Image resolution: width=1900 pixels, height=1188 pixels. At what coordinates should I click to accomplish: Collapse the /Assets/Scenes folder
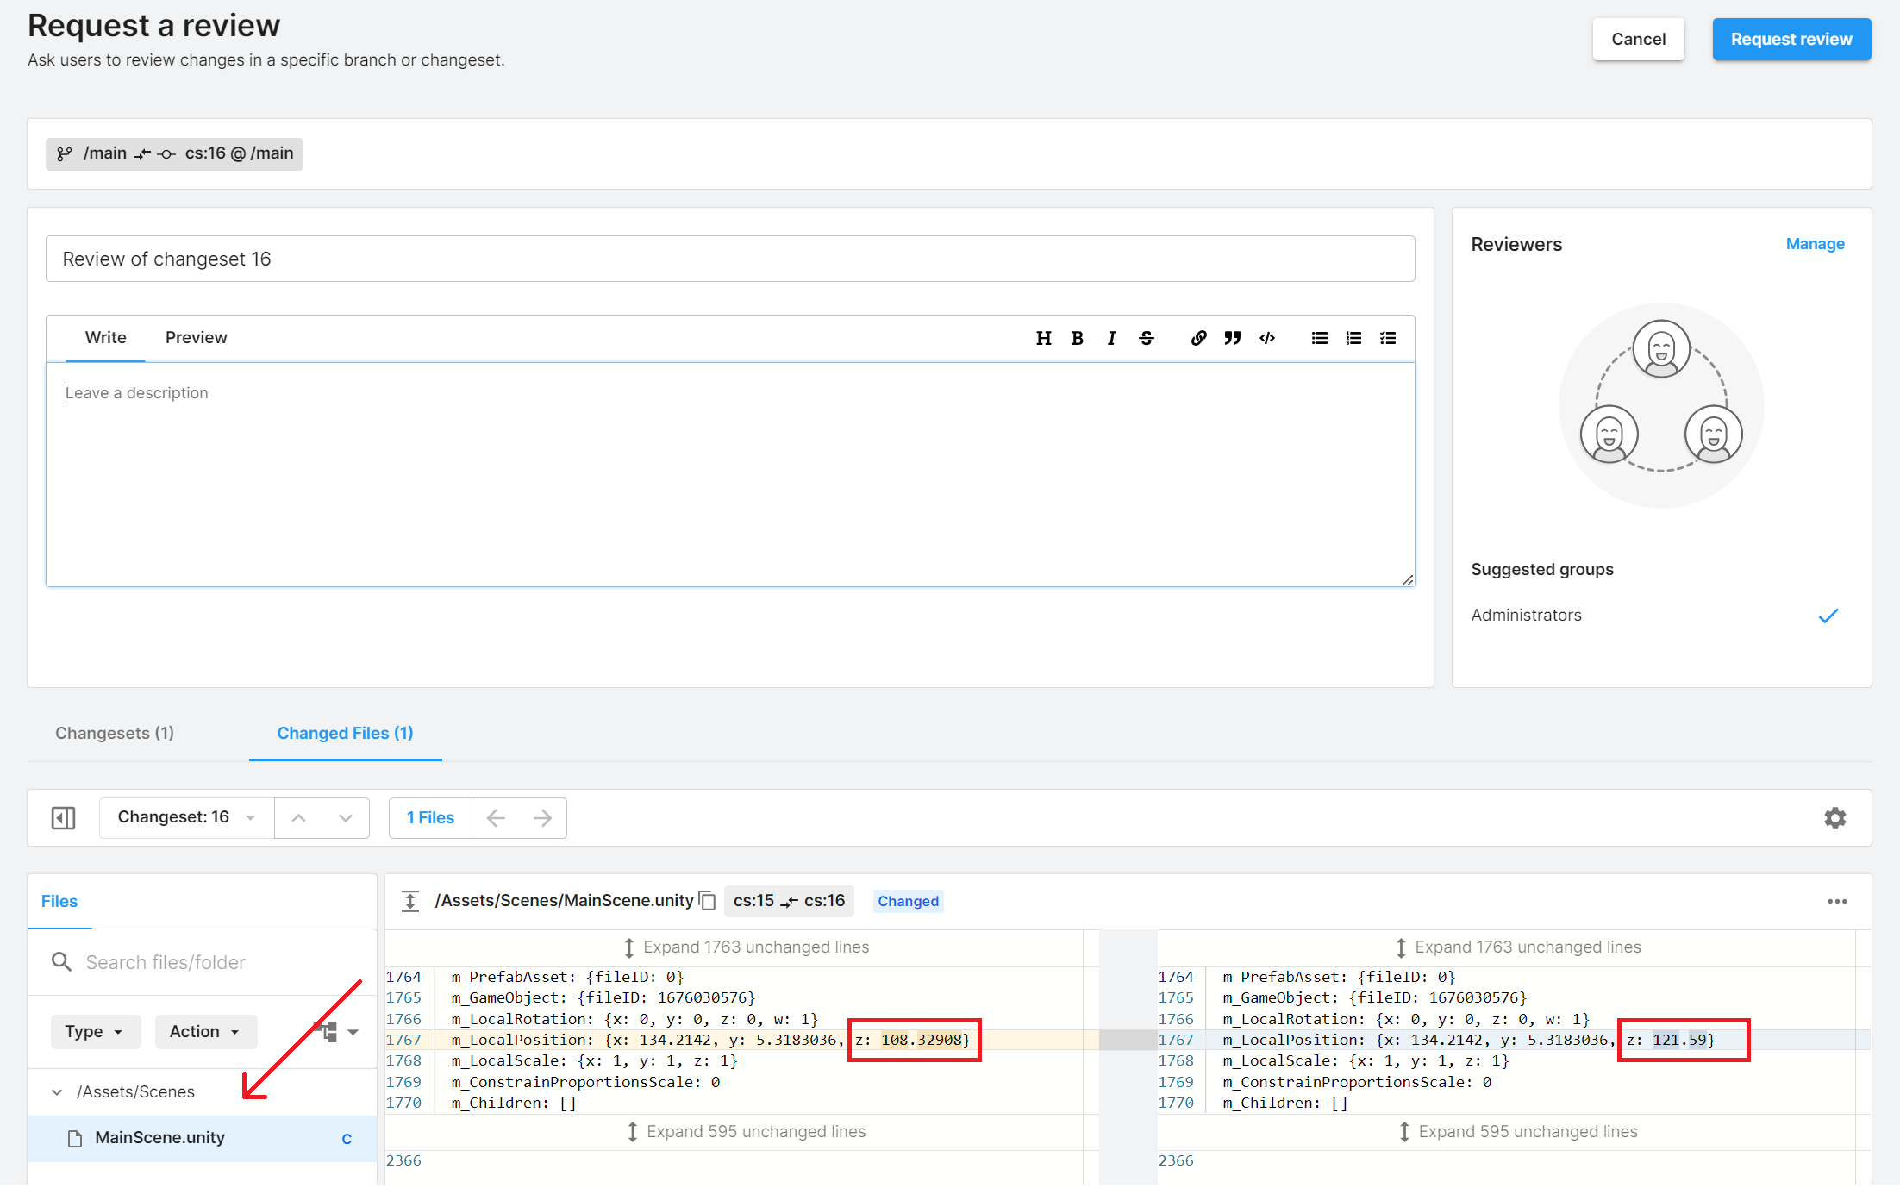57,1092
